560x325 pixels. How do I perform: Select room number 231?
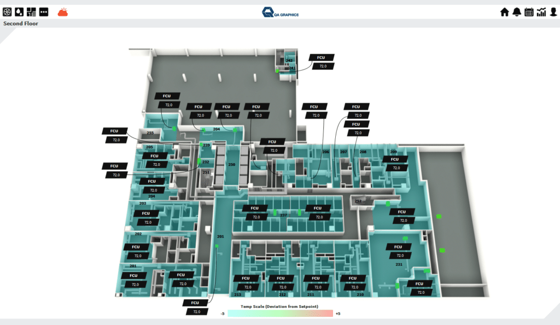point(399,265)
